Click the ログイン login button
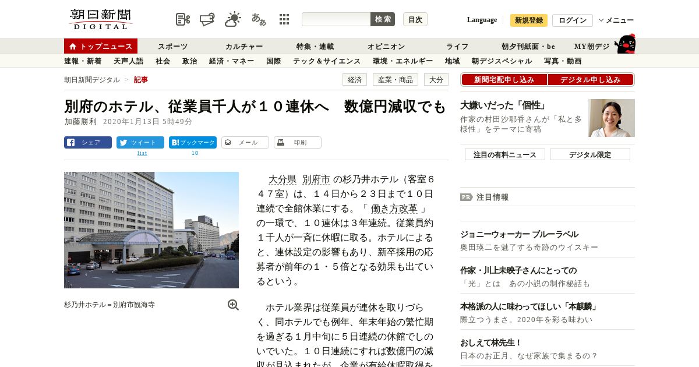Image resolution: width=699 pixels, height=367 pixels. point(573,20)
